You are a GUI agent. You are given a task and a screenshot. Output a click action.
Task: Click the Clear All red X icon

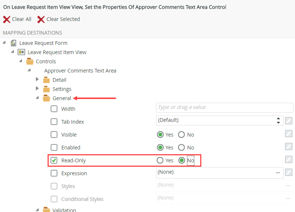(x=6, y=19)
